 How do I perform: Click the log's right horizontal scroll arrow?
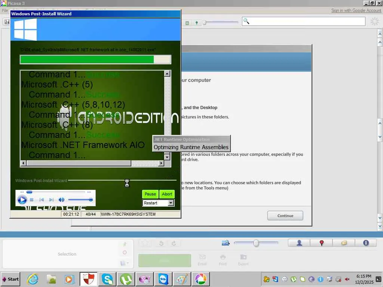click(161, 163)
